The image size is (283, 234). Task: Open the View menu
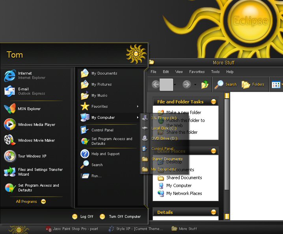point(179,72)
